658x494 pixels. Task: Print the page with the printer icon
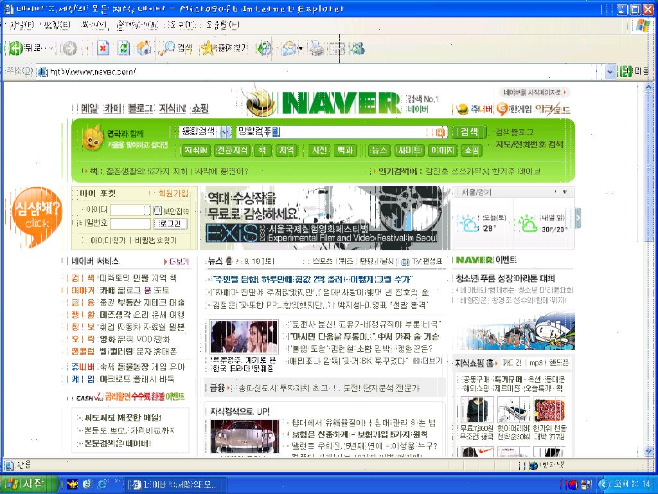[317, 49]
